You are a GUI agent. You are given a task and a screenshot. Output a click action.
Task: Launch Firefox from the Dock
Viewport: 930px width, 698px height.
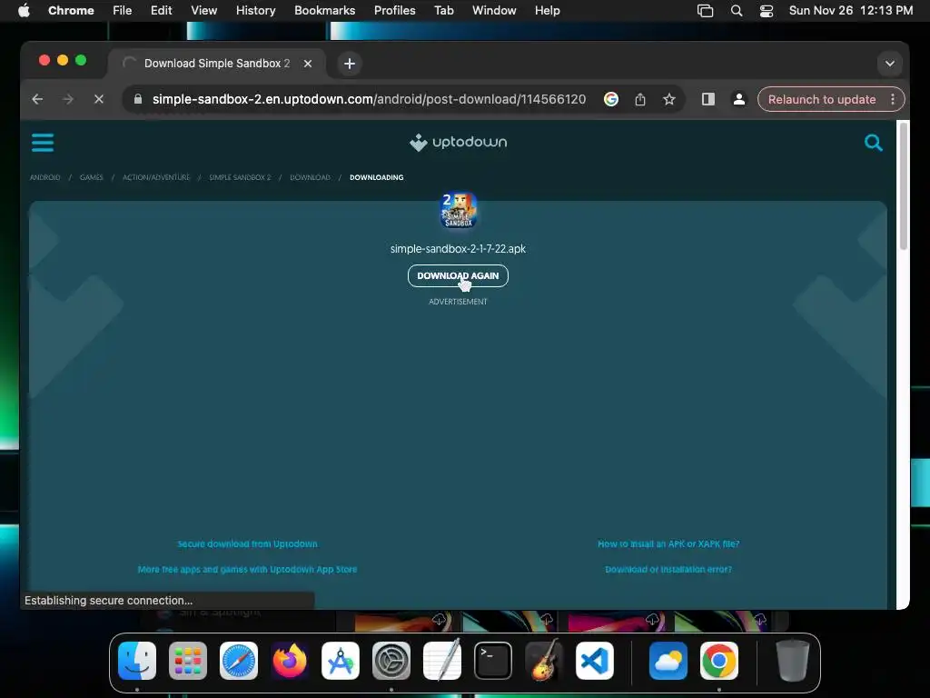(290, 661)
